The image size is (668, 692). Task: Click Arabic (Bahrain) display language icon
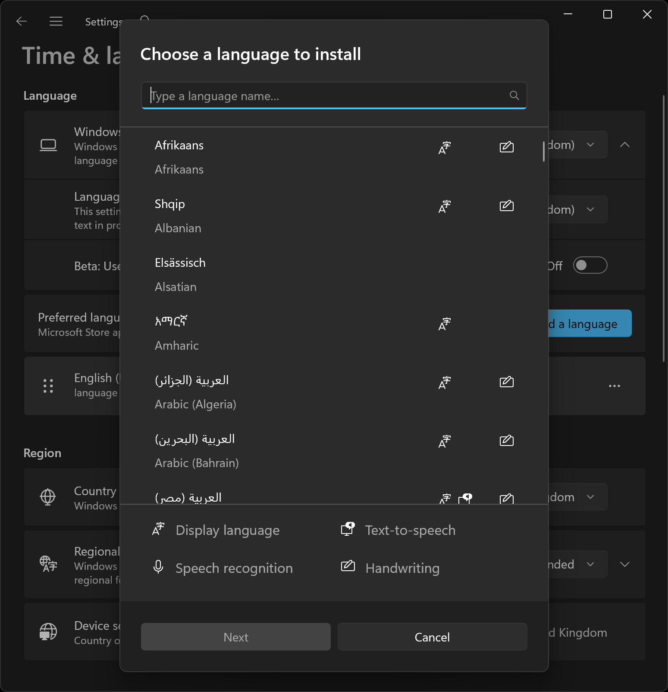tap(445, 441)
